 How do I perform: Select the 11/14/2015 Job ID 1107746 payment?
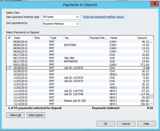tap(9, 94)
